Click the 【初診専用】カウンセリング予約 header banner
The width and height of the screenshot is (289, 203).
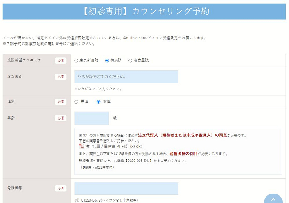(144, 11)
